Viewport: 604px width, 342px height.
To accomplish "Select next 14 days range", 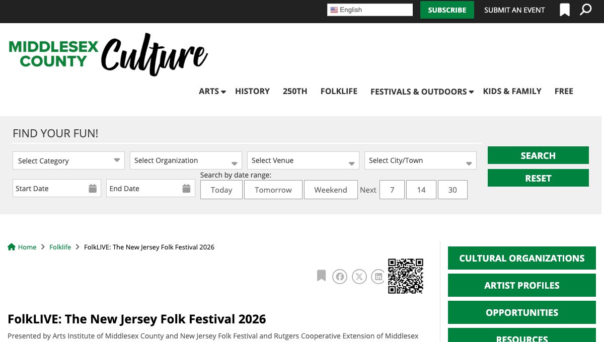I will click(x=421, y=190).
